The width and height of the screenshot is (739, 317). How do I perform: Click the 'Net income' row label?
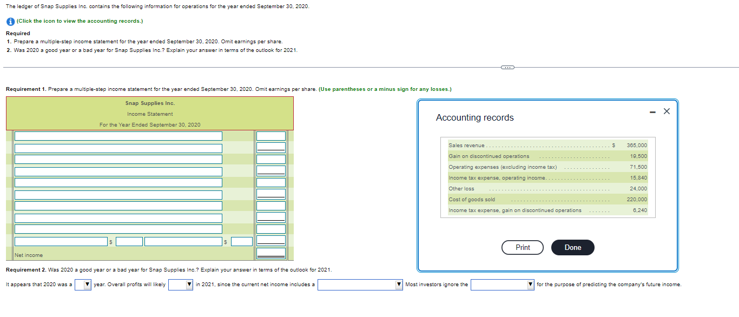pyautogui.click(x=29, y=255)
